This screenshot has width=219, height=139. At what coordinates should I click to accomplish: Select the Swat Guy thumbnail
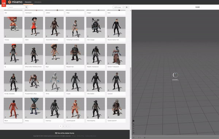pos(54,108)
